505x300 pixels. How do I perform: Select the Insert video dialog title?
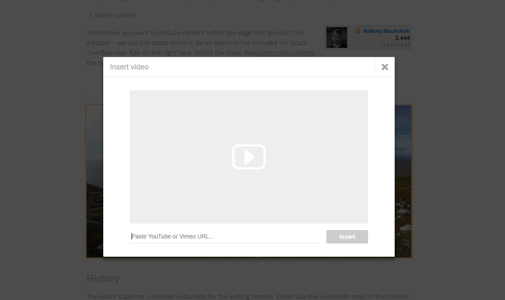coord(129,67)
